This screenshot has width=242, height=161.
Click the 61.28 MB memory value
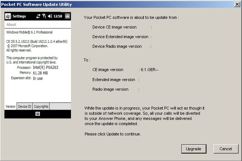40,73
